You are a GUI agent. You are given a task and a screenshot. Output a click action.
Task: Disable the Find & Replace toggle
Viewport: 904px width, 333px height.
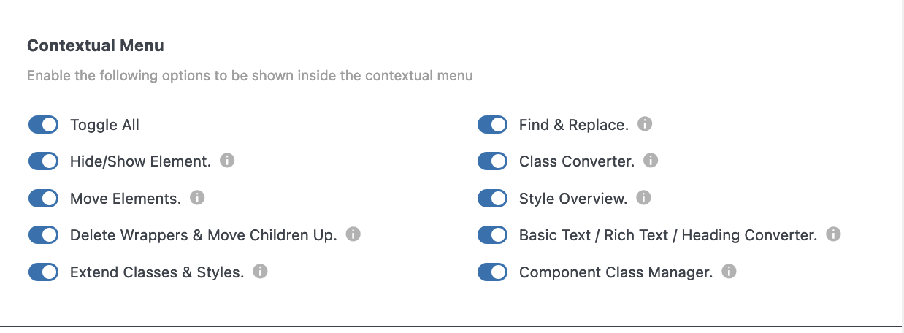492,125
